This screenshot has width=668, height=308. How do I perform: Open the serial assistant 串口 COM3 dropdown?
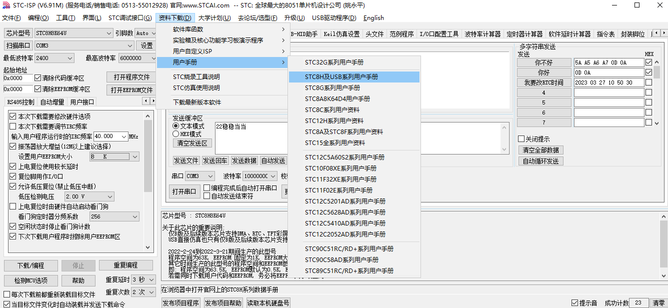pos(200,176)
